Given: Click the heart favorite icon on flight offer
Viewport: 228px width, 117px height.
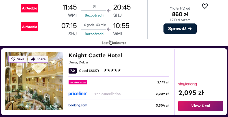Looking at the screenshot, I should pyautogui.click(x=205, y=6).
